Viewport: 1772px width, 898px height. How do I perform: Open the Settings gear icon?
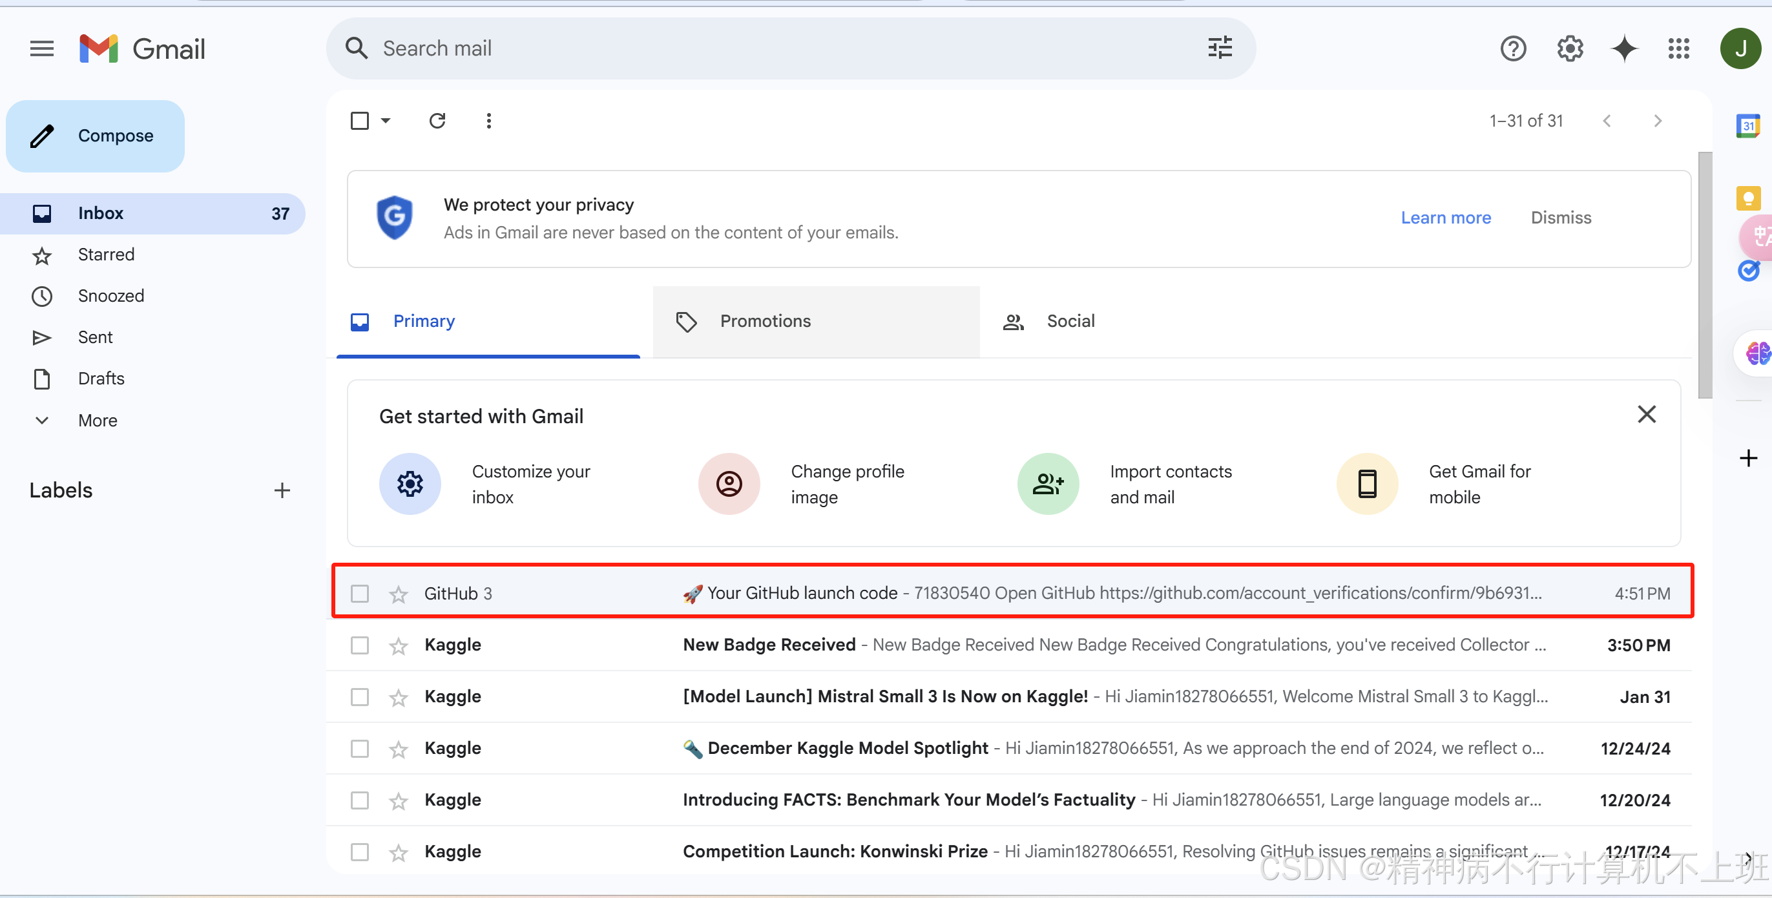pos(1569,49)
